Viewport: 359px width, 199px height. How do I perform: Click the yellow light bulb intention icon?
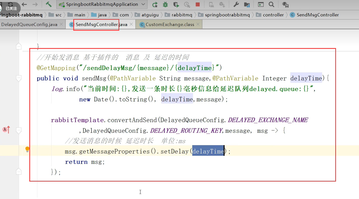pos(27,149)
